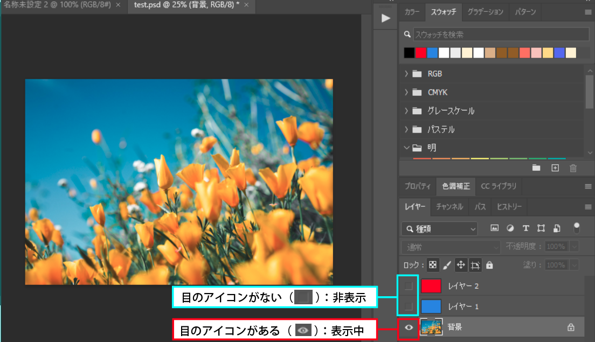Pick the coral color swatch
Viewport: 595px width, 342px height.
525,53
